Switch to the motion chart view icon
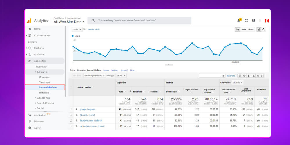 coord(264,29)
